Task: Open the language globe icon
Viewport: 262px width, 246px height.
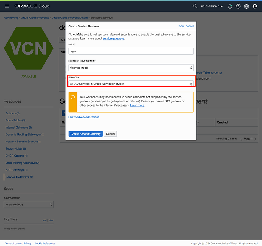Action: [246, 6]
